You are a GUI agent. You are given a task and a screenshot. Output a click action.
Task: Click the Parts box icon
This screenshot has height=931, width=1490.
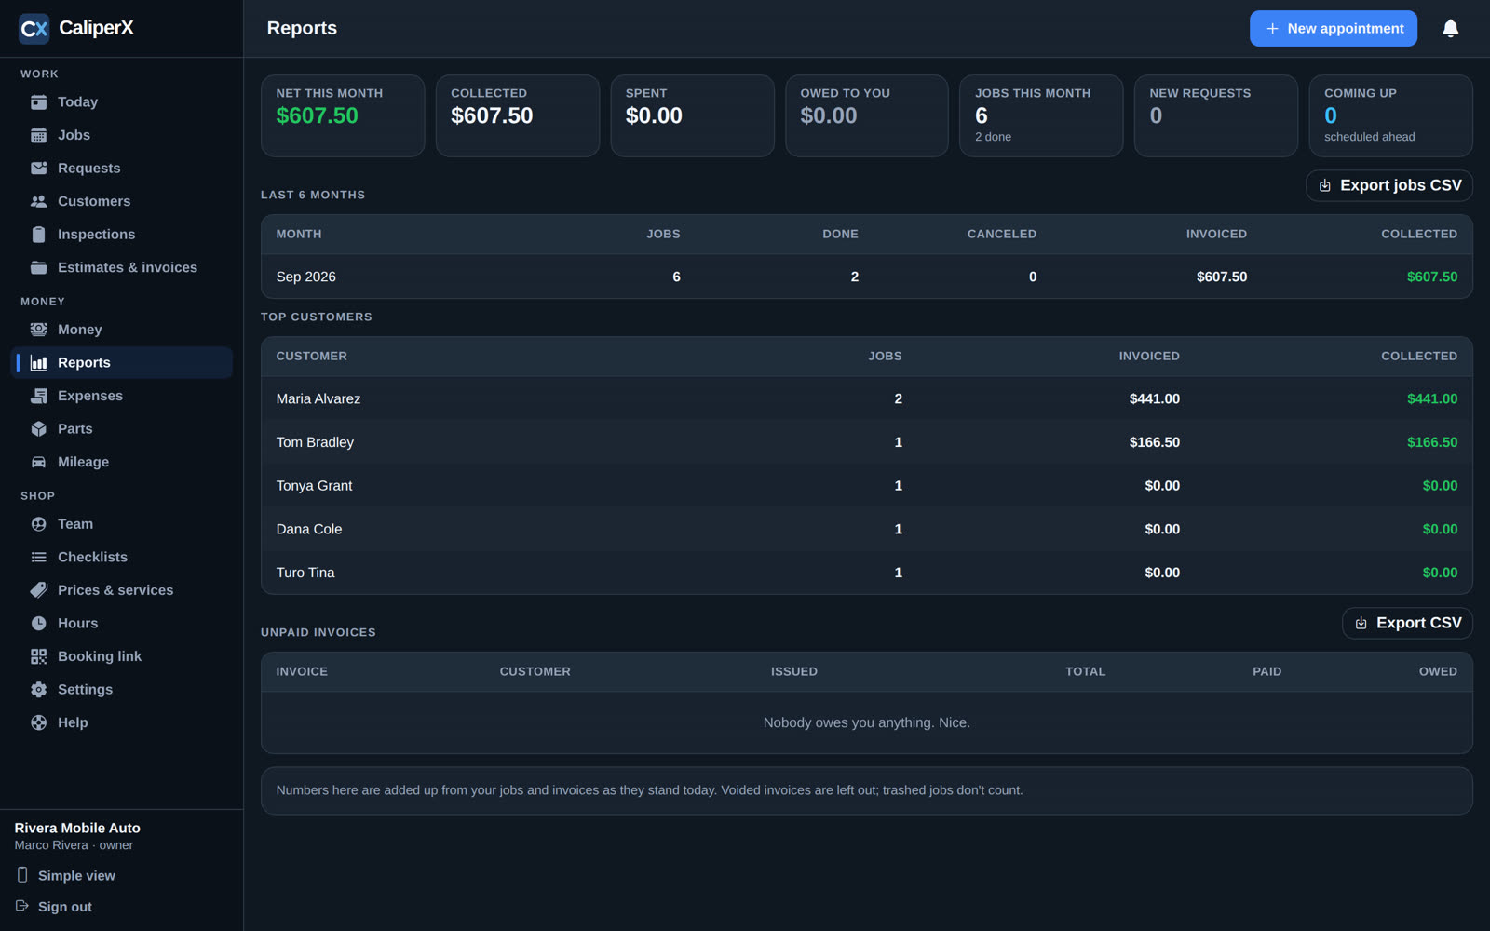[x=38, y=429]
